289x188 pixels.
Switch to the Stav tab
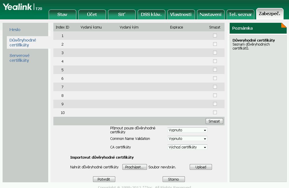tap(62, 15)
